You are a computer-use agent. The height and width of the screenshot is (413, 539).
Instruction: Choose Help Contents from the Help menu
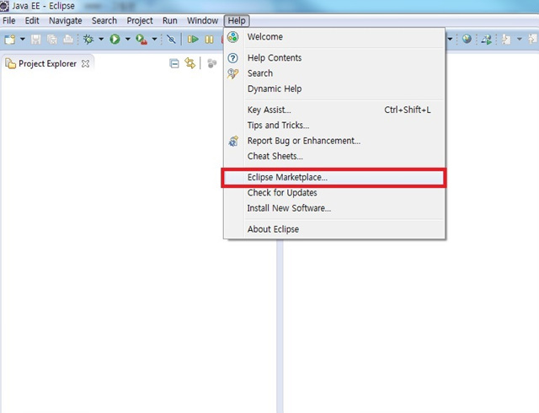tap(334, 58)
